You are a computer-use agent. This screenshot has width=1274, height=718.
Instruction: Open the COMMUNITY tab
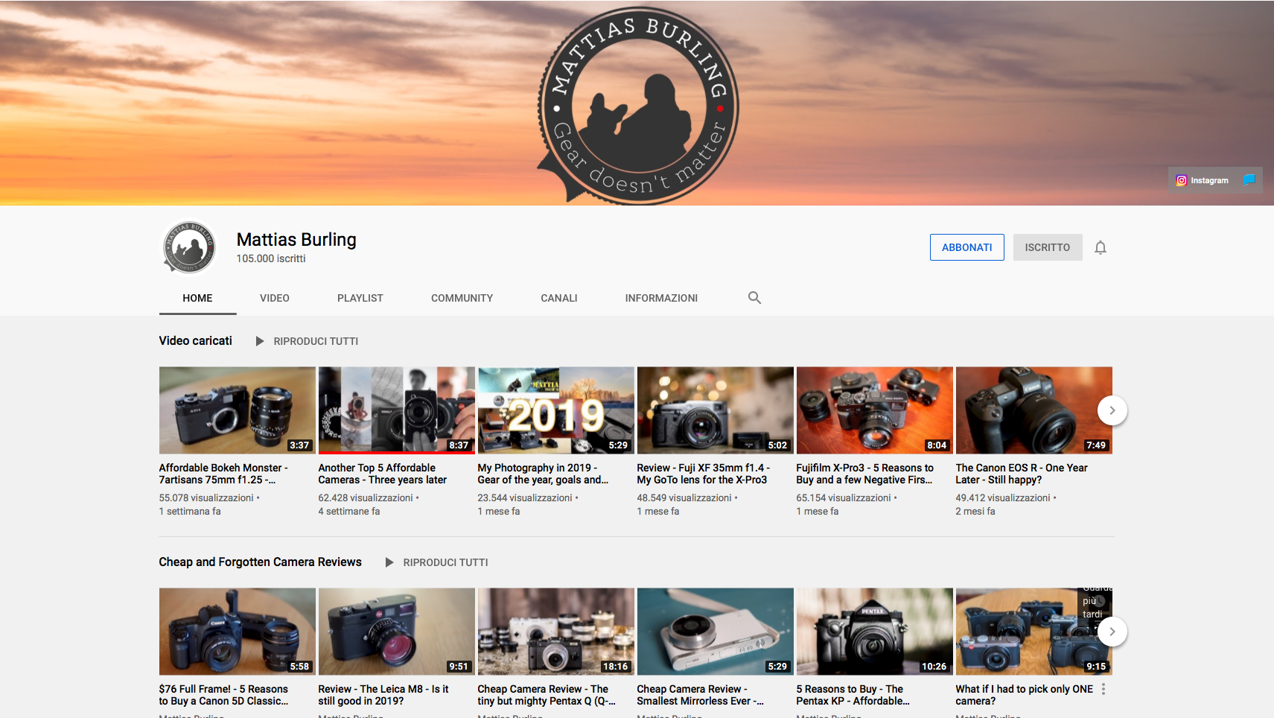coord(462,298)
